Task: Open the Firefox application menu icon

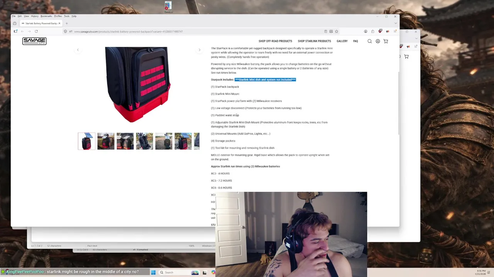Action: pyautogui.click(x=395, y=32)
